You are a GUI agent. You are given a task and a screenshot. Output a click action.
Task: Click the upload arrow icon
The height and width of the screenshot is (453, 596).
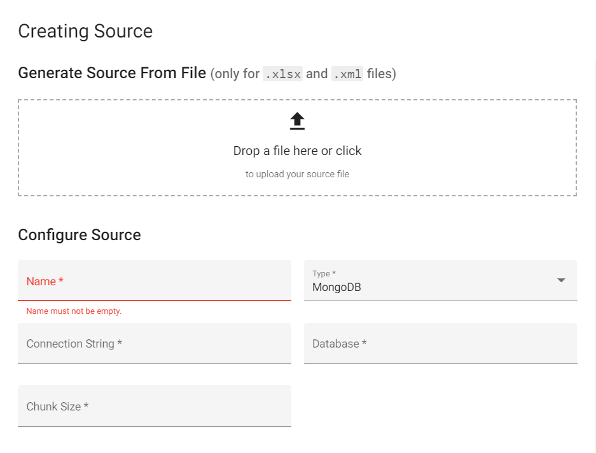click(x=297, y=121)
